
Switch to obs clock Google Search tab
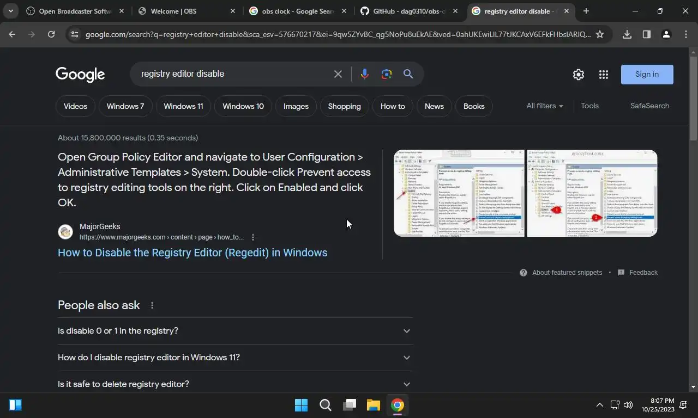click(x=298, y=11)
